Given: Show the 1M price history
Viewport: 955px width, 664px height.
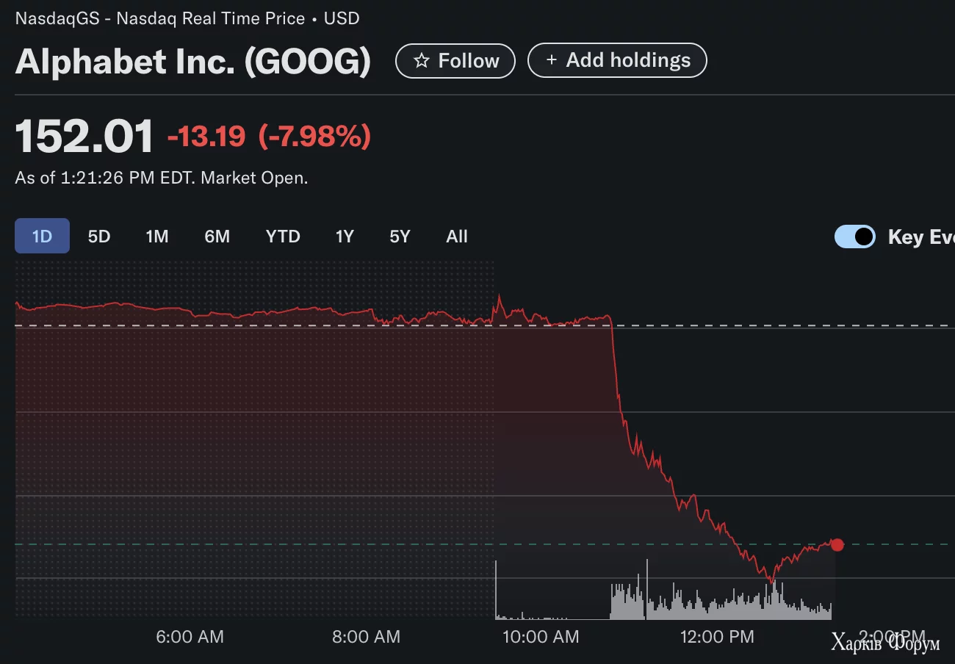Looking at the screenshot, I should point(156,237).
